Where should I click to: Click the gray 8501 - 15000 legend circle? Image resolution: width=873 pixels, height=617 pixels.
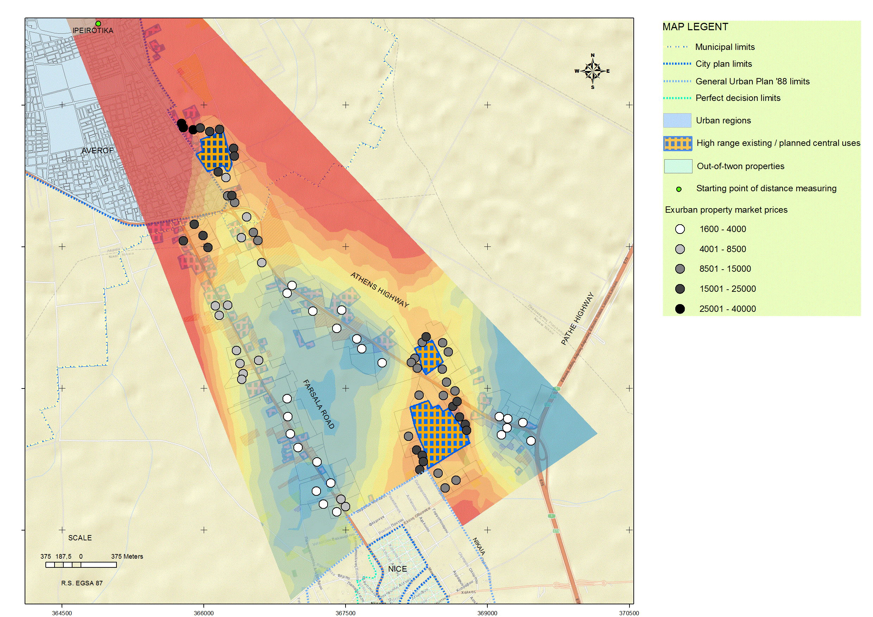[x=680, y=269]
